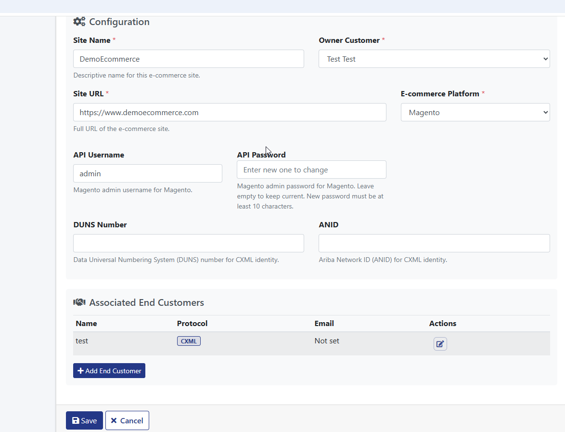The width and height of the screenshot is (565, 432).
Task: Click the floppy disk icon on the Save button
Action: 77,420
